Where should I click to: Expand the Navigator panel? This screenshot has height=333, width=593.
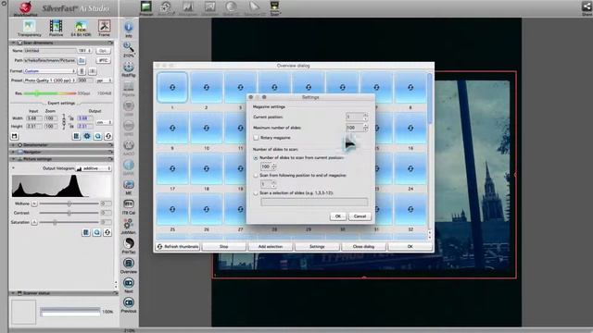tap(14, 152)
